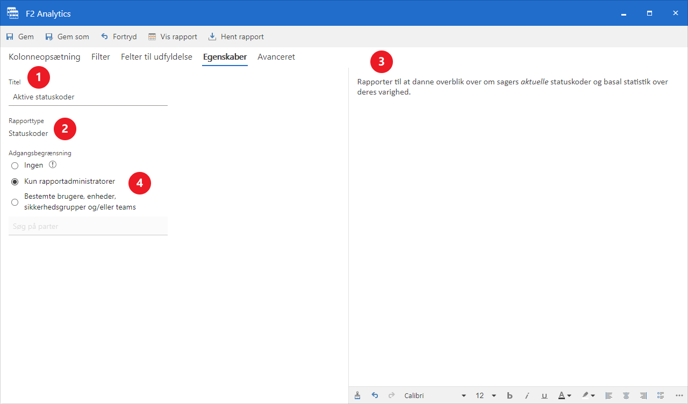Click the Gem som button
Screen dimensions: 688x404
67,37
